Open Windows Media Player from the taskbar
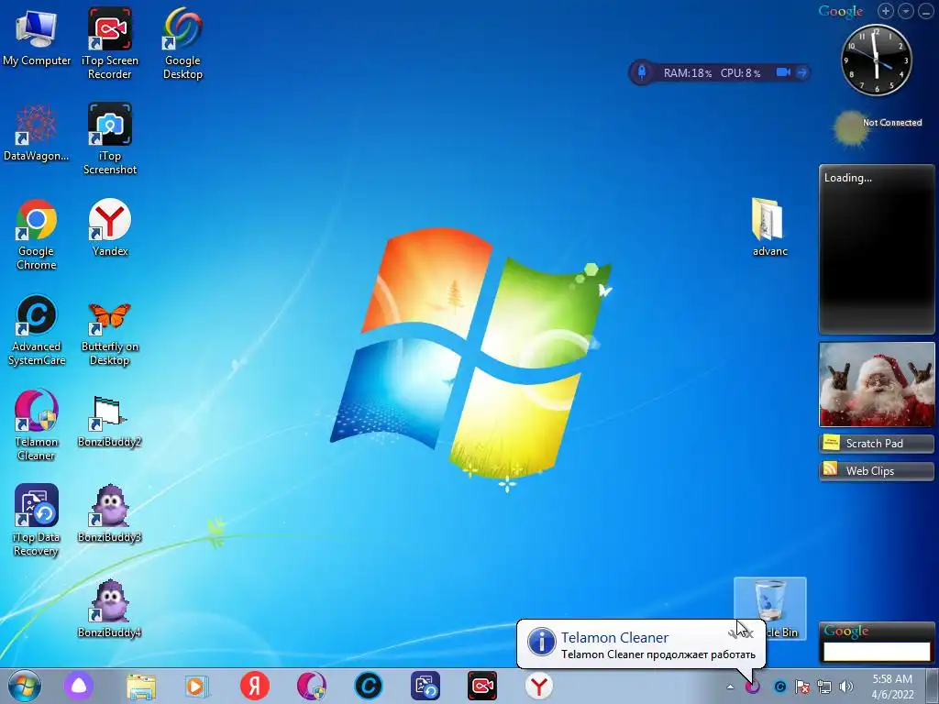Viewport: 939px width, 704px height. pyautogui.click(x=196, y=686)
